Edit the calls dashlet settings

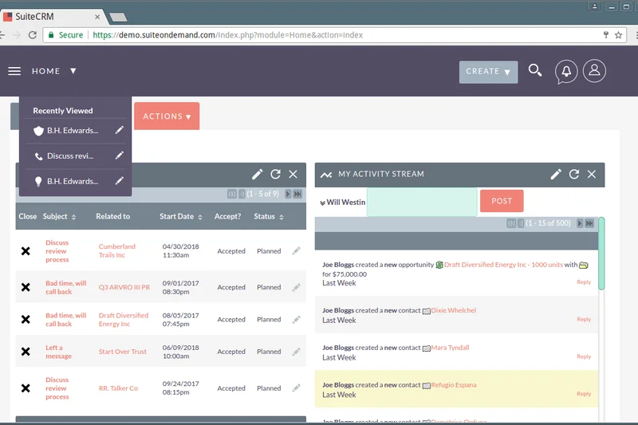click(257, 174)
